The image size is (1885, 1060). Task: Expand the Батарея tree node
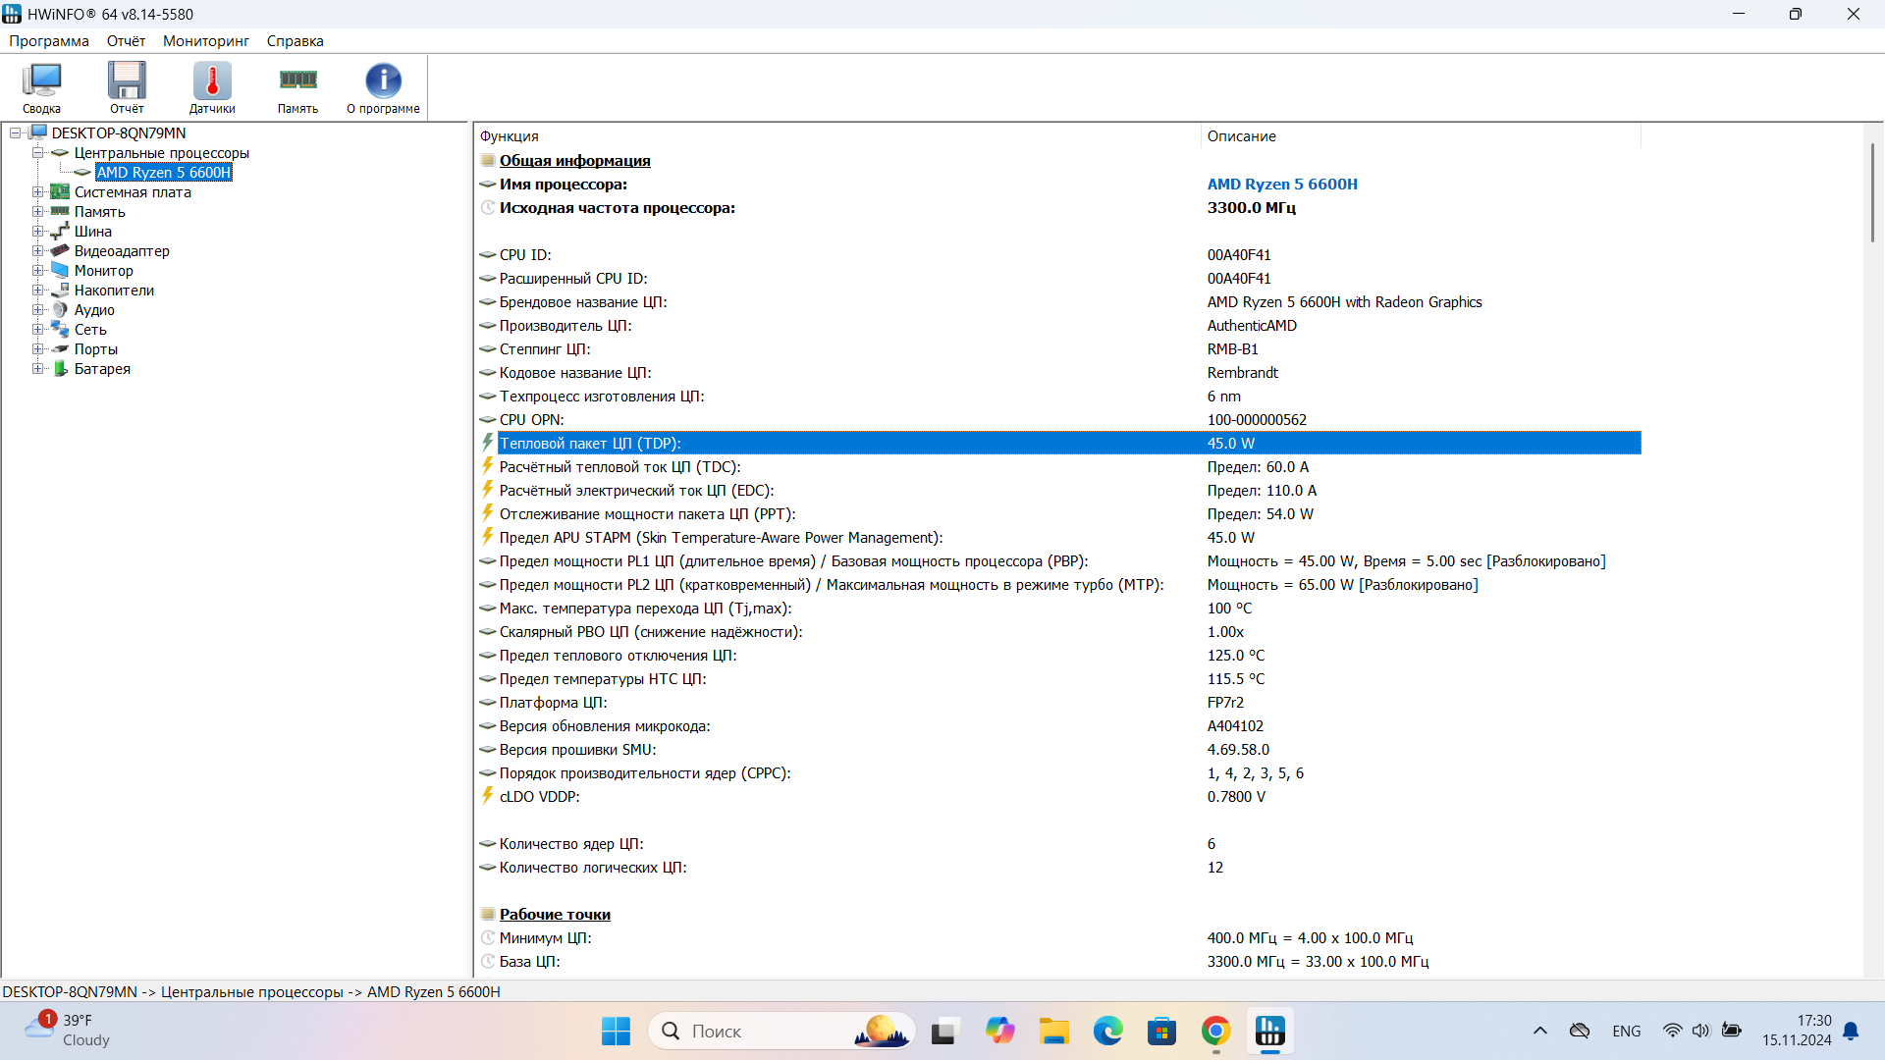coord(37,368)
